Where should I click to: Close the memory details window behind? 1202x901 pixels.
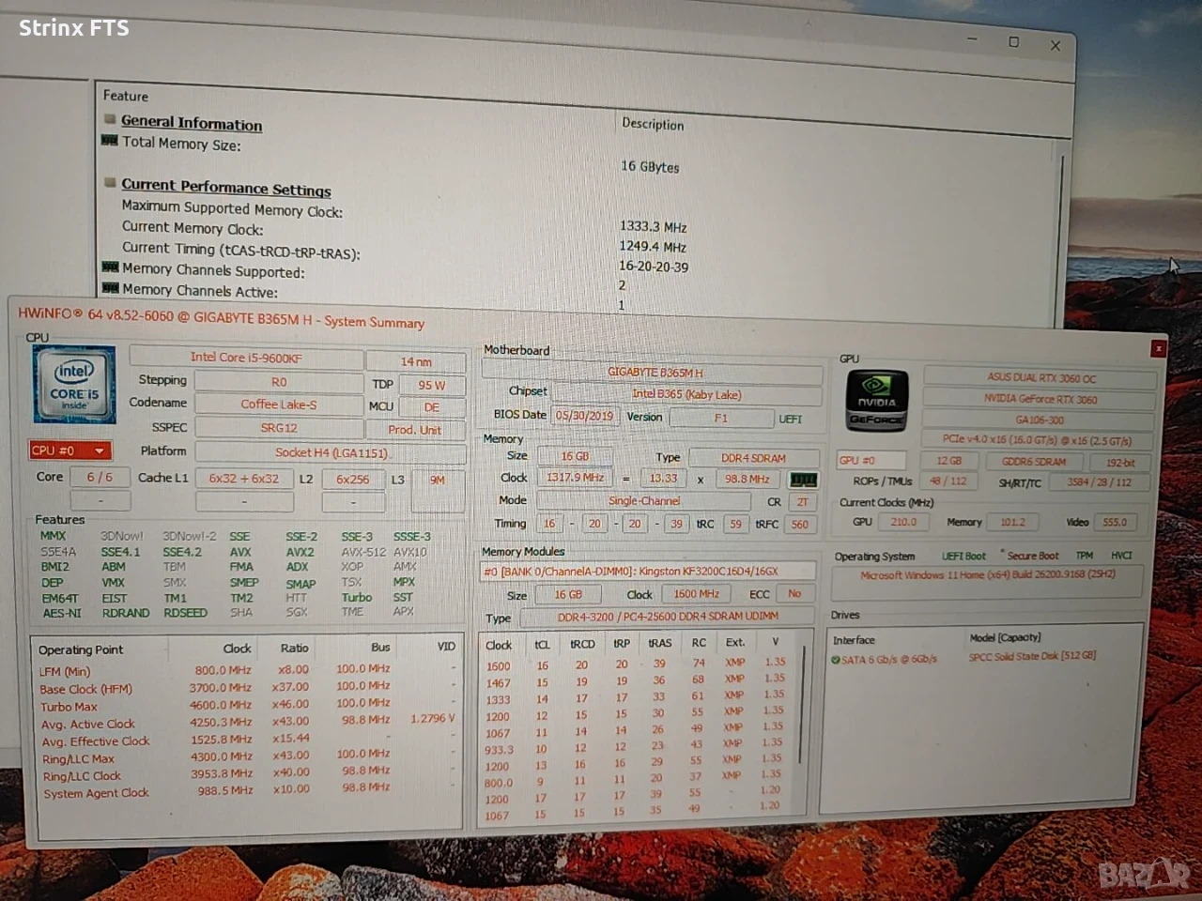point(1056,45)
